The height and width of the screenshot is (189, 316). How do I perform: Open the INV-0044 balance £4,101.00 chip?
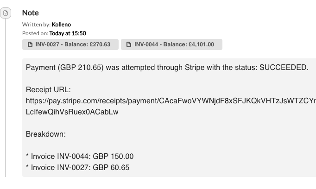tap(171, 44)
